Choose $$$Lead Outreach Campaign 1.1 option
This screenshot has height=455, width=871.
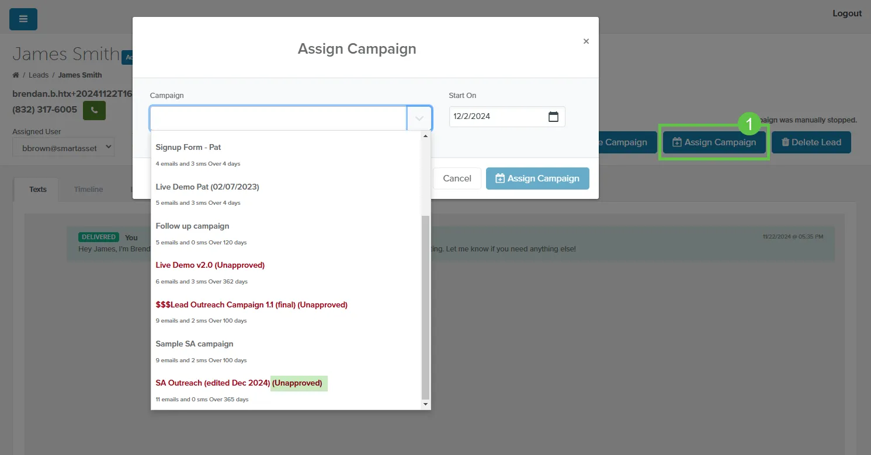pos(286,312)
